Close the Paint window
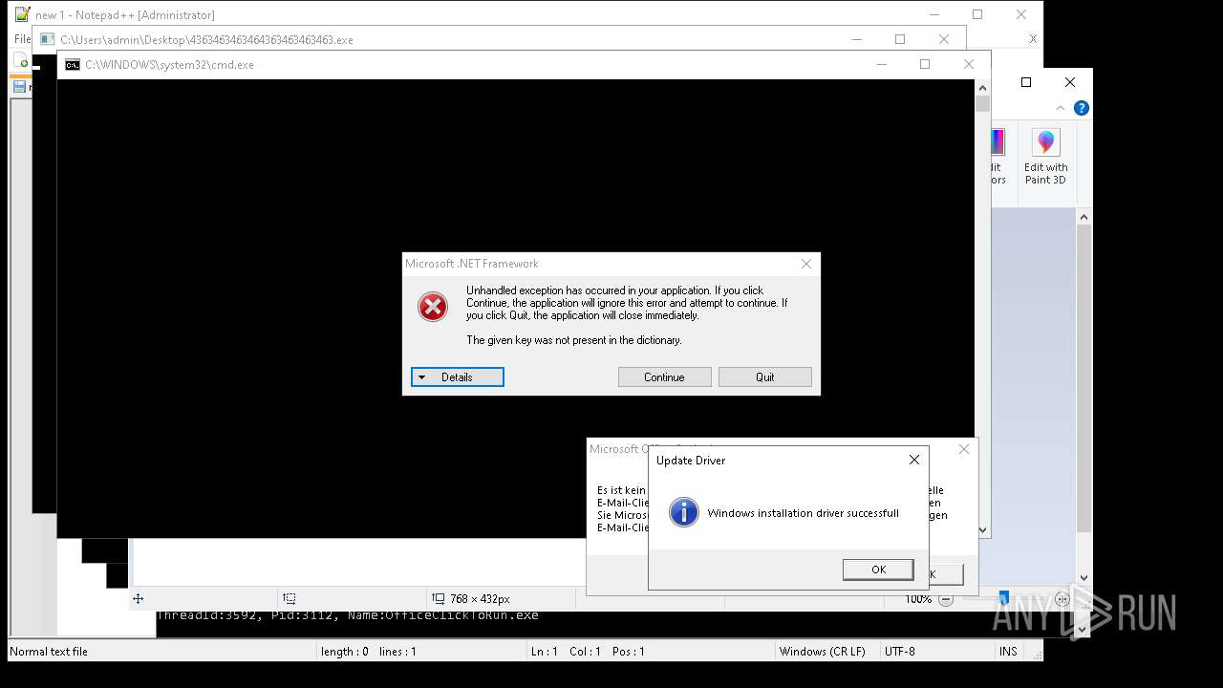Image resolution: width=1223 pixels, height=688 pixels. (1070, 82)
